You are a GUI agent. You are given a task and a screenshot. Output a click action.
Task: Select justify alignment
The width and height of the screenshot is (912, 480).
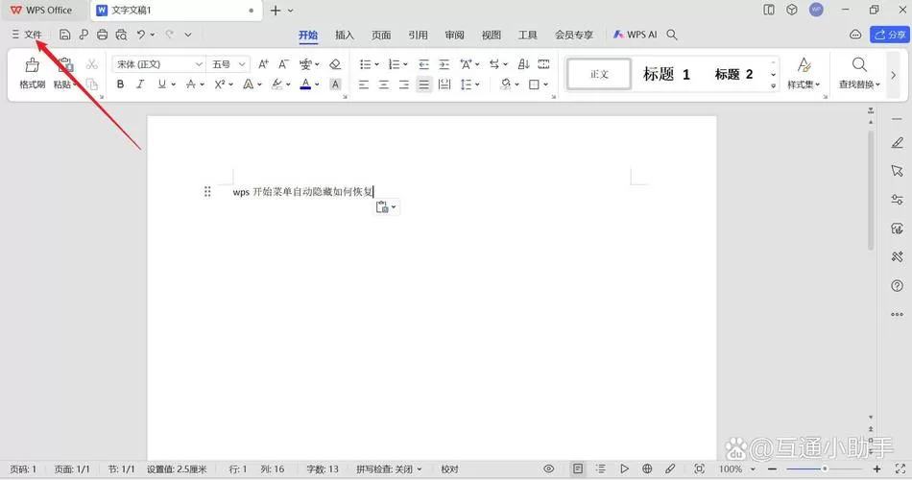(424, 84)
